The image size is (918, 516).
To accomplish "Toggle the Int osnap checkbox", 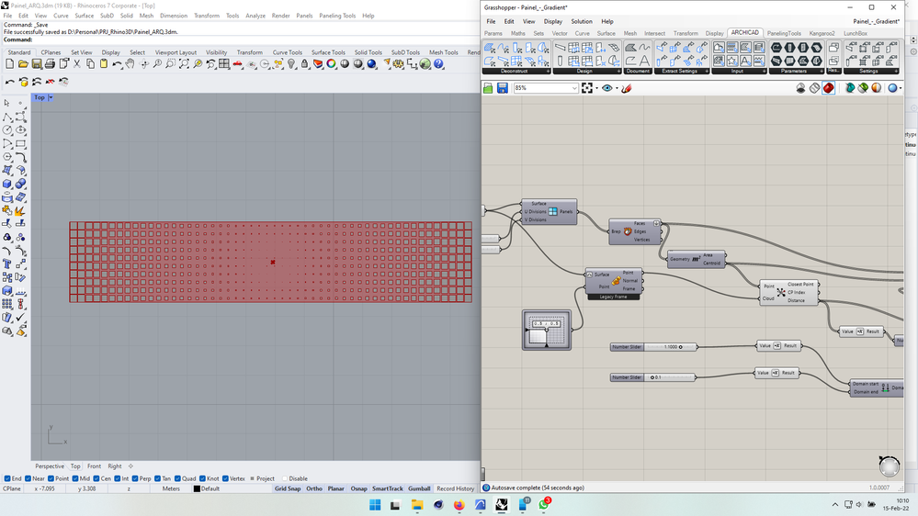I will (x=117, y=478).
